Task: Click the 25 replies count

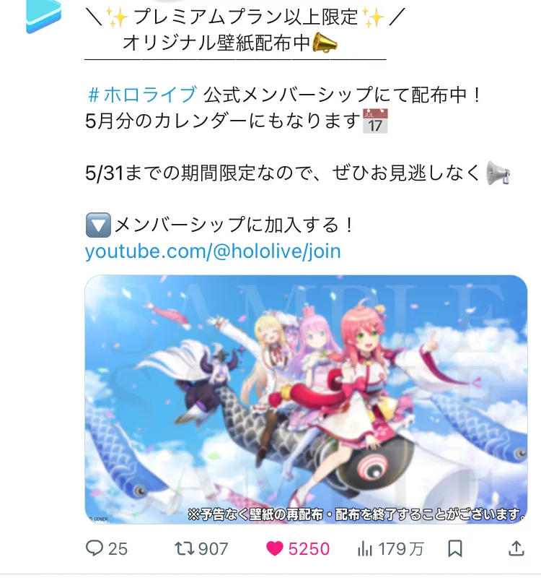Action: [x=118, y=549]
